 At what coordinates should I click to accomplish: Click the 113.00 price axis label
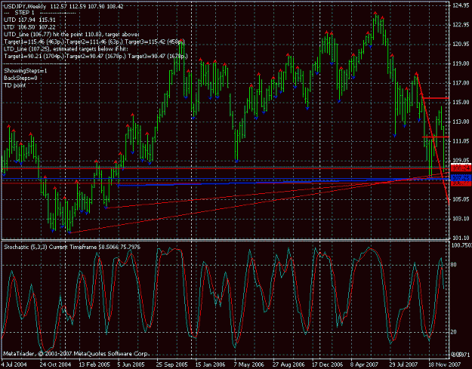click(x=461, y=121)
